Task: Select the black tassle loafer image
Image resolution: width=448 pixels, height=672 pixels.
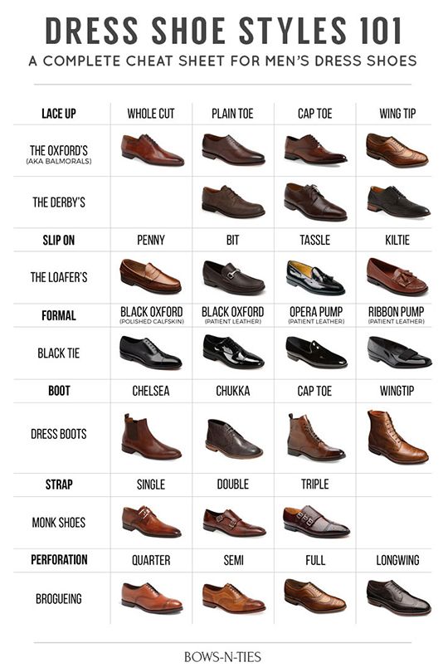Action: coord(315,277)
